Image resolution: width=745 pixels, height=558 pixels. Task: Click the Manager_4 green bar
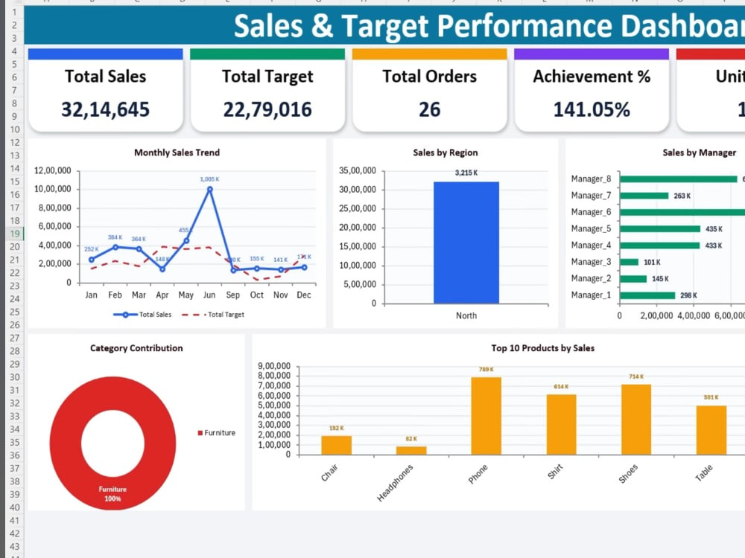[660, 246]
